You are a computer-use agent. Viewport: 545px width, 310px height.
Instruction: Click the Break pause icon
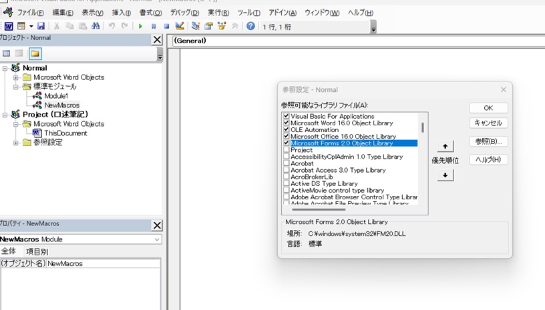154,26
